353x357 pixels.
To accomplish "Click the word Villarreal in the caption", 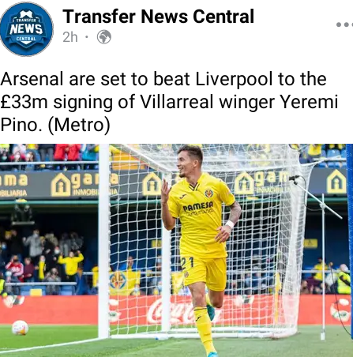I will [x=176, y=102].
